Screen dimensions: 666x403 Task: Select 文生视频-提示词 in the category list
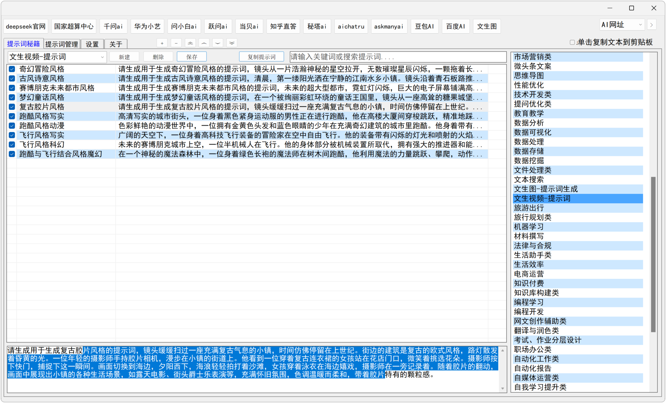click(x=578, y=199)
